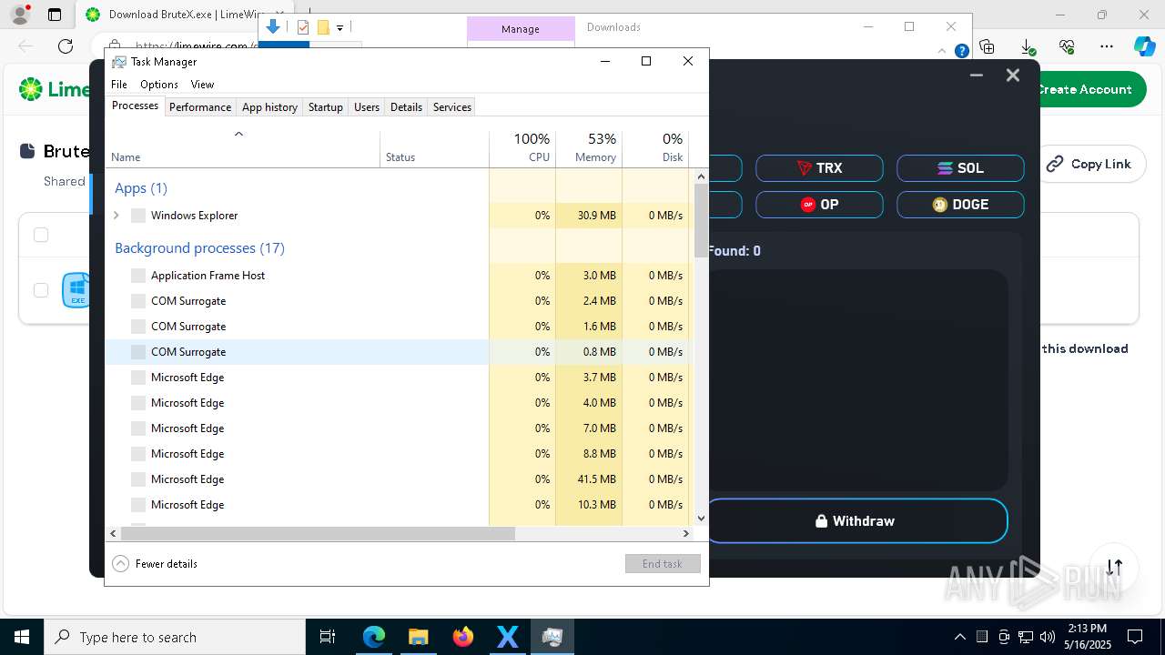
Task: Select the Application Frame Host process
Action: tap(399, 276)
